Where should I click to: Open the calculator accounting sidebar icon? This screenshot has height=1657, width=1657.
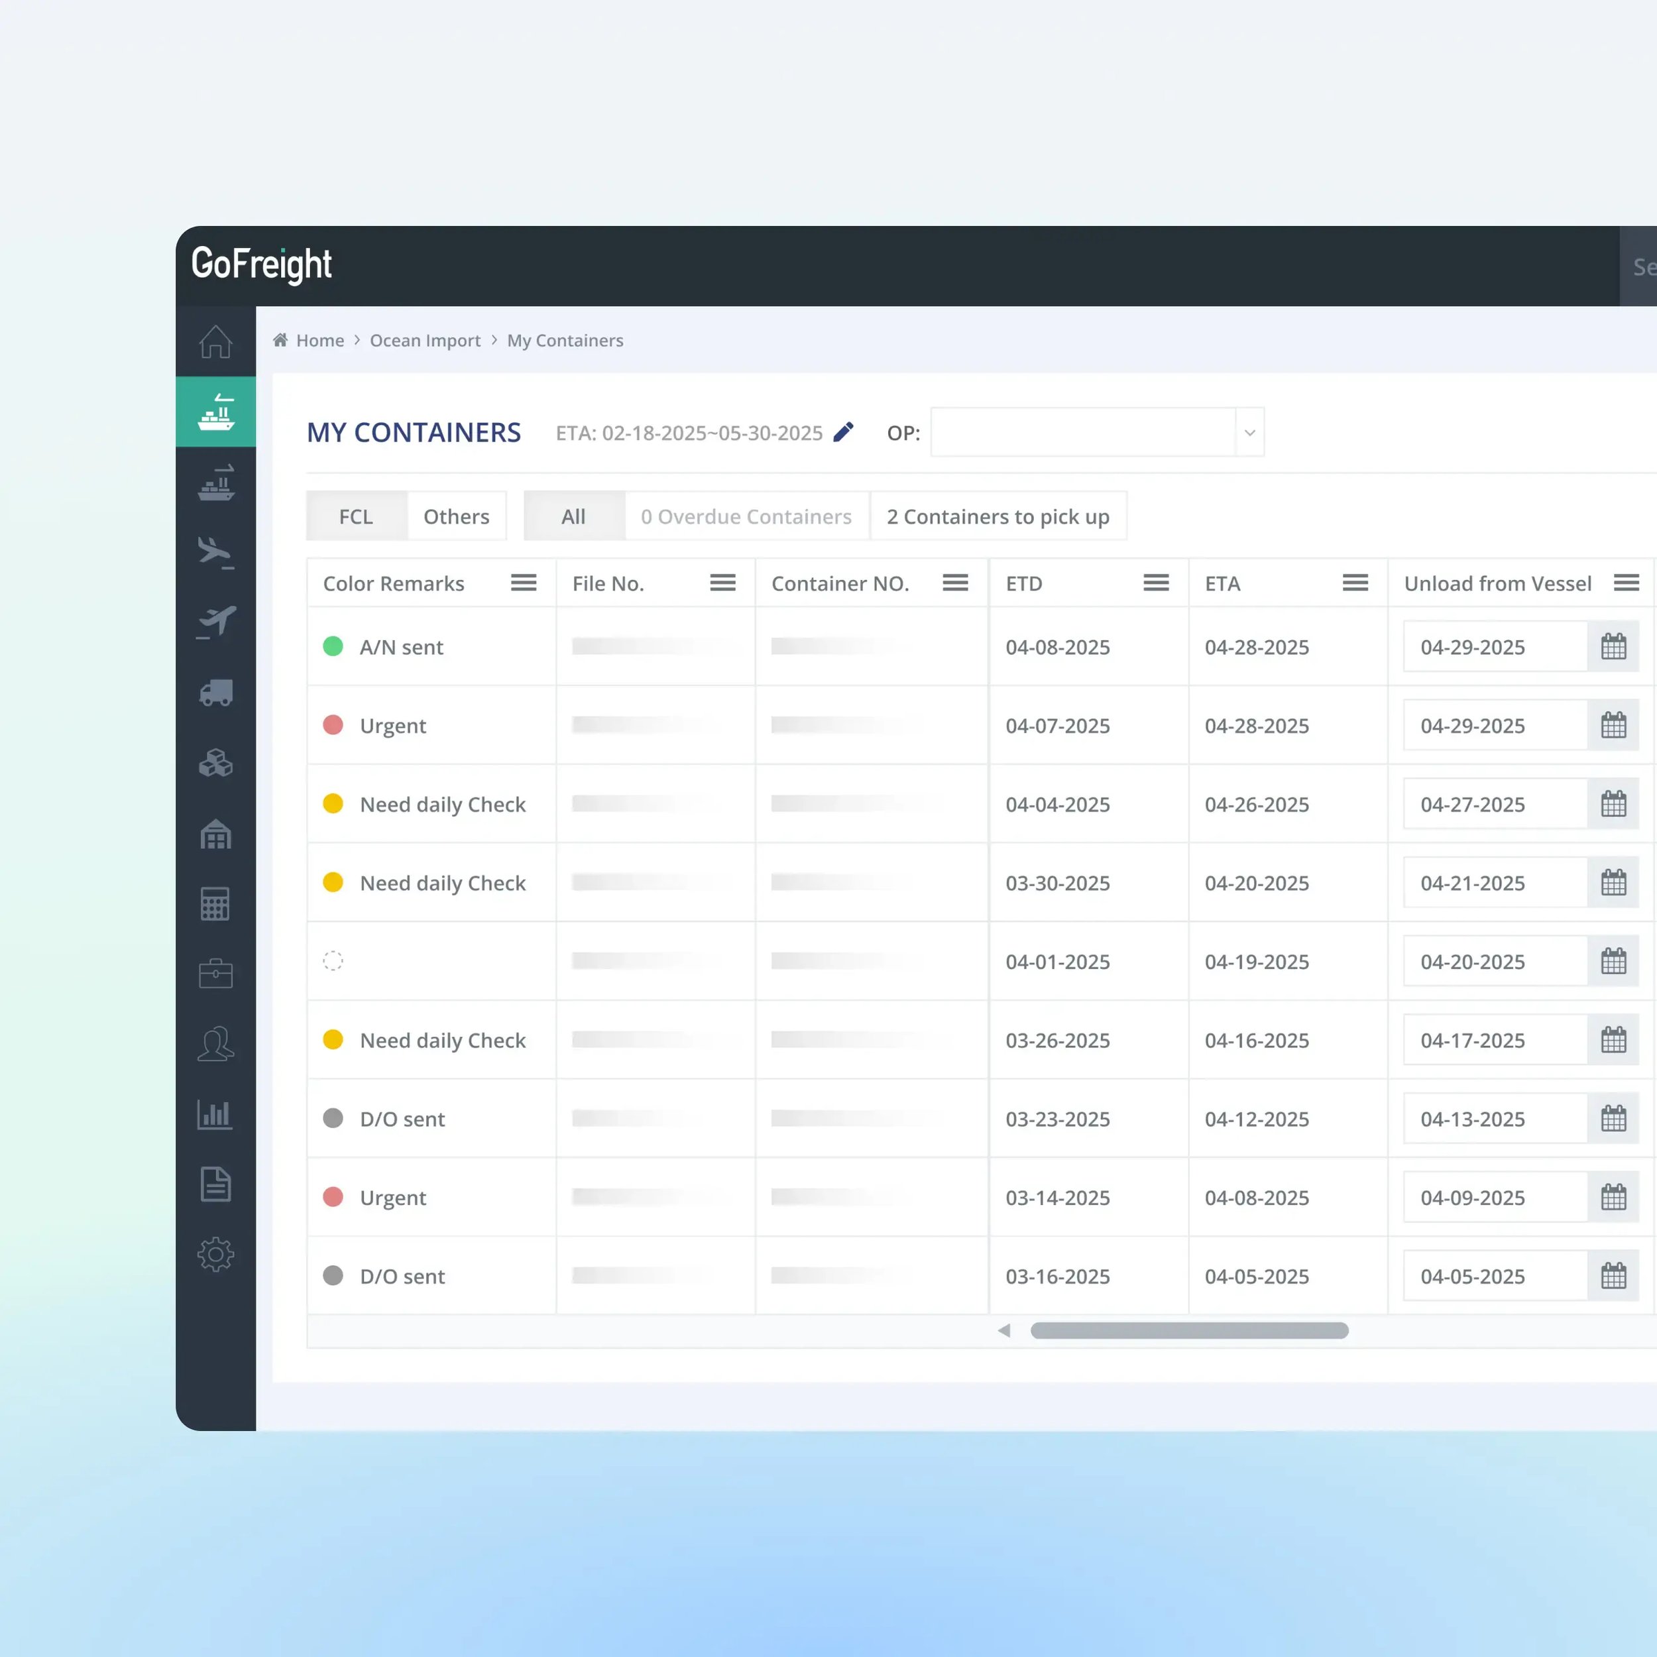[215, 904]
